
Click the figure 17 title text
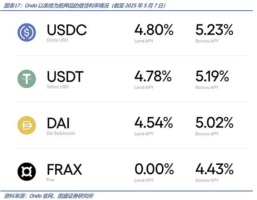coord(84,5)
